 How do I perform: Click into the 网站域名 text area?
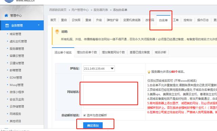click(113, 92)
